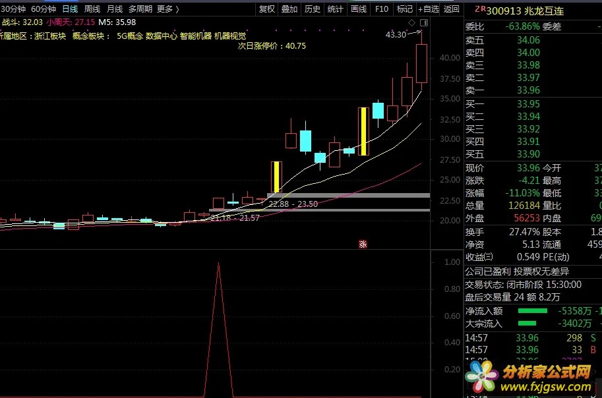Viewport: 602px width, 398px height.
Task: Click the 战斗: 32.03 indicator value
Action: coord(22,22)
